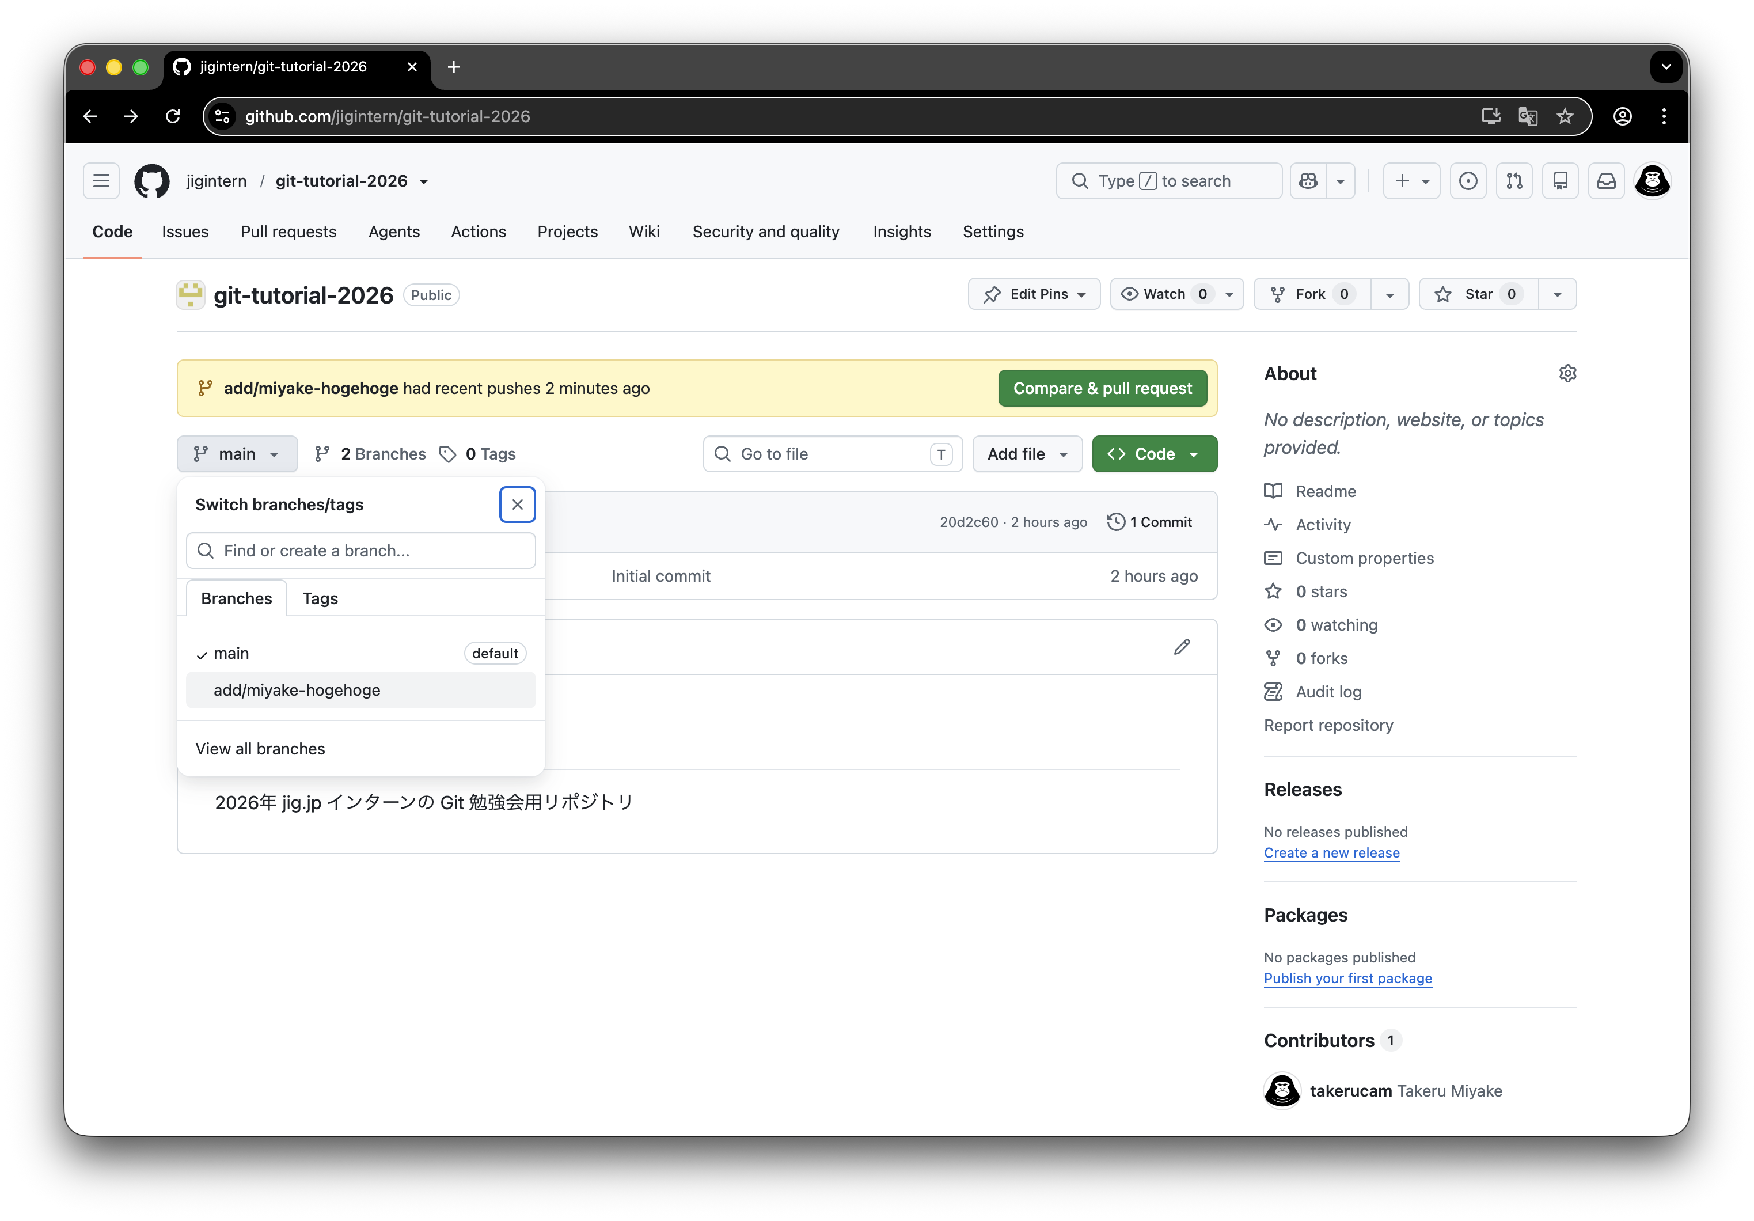The height and width of the screenshot is (1221, 1754).
Task: Open the repository avatar next to the title
Action: [x=190, y=295]
